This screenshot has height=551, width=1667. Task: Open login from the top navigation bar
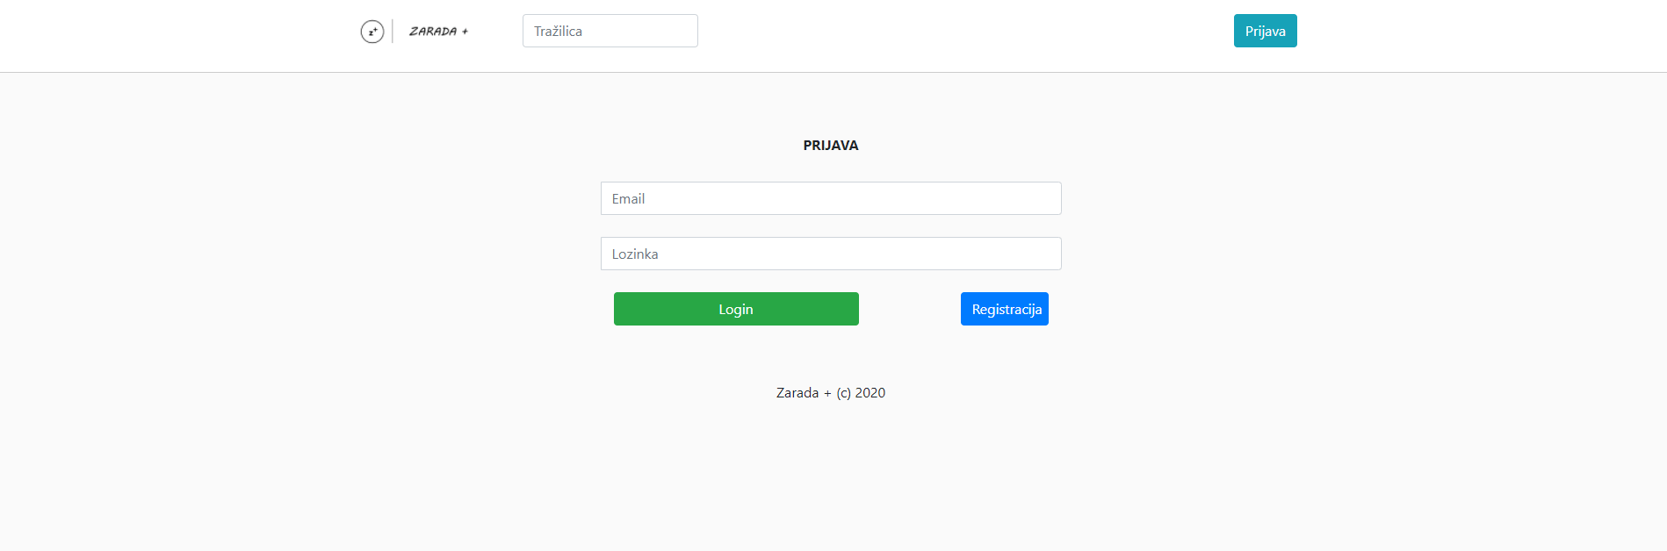click(1265, 31)
